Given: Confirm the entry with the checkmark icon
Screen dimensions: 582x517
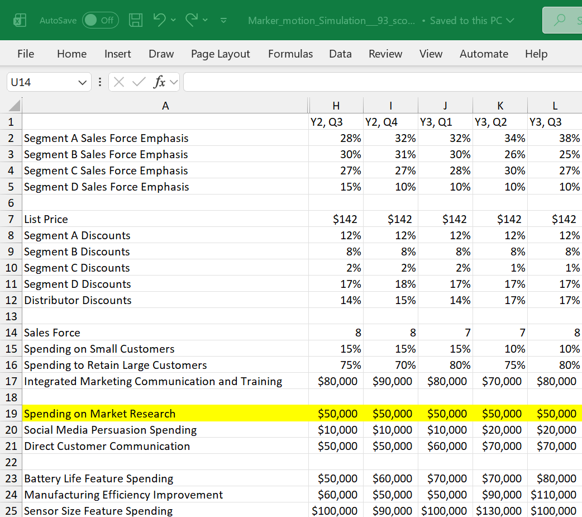Looking at the screenshot, I should [139, 82].
